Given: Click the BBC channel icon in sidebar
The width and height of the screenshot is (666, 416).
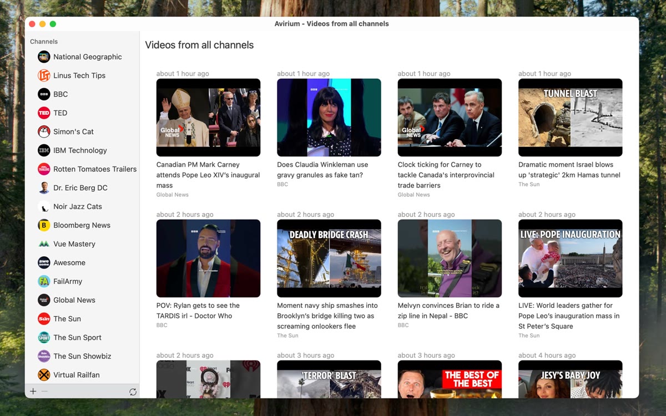Looking at the screenshot, I should coord(44,94).
